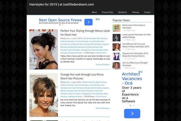The width and height of the screenshot is (181, 121).
Task: Close the Next Open Source Firewall banner ad
Action: 99,19
